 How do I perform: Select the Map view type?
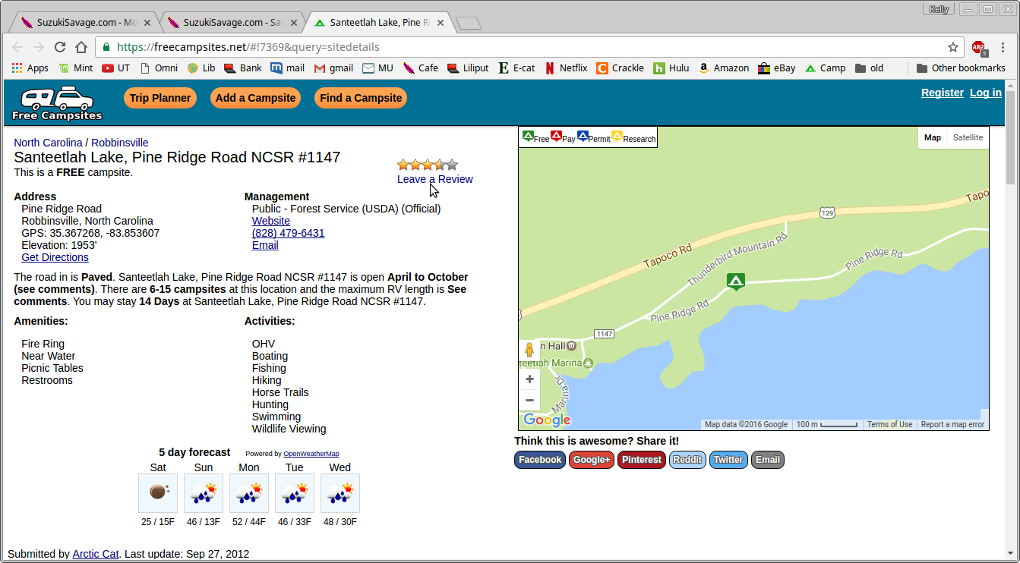tap(933, 137)
